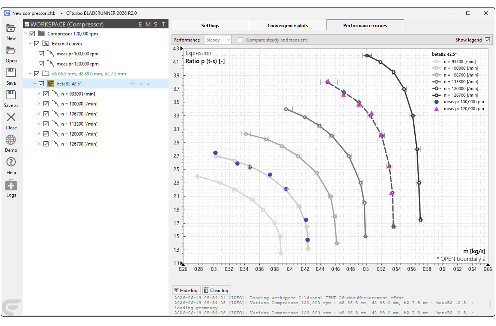This screenshot has height=326, width=496.
Task: Click the dS 66.5 mm folder icon
Action: (46, 73)
